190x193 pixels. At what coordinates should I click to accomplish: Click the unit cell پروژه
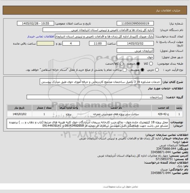point(69,114)
